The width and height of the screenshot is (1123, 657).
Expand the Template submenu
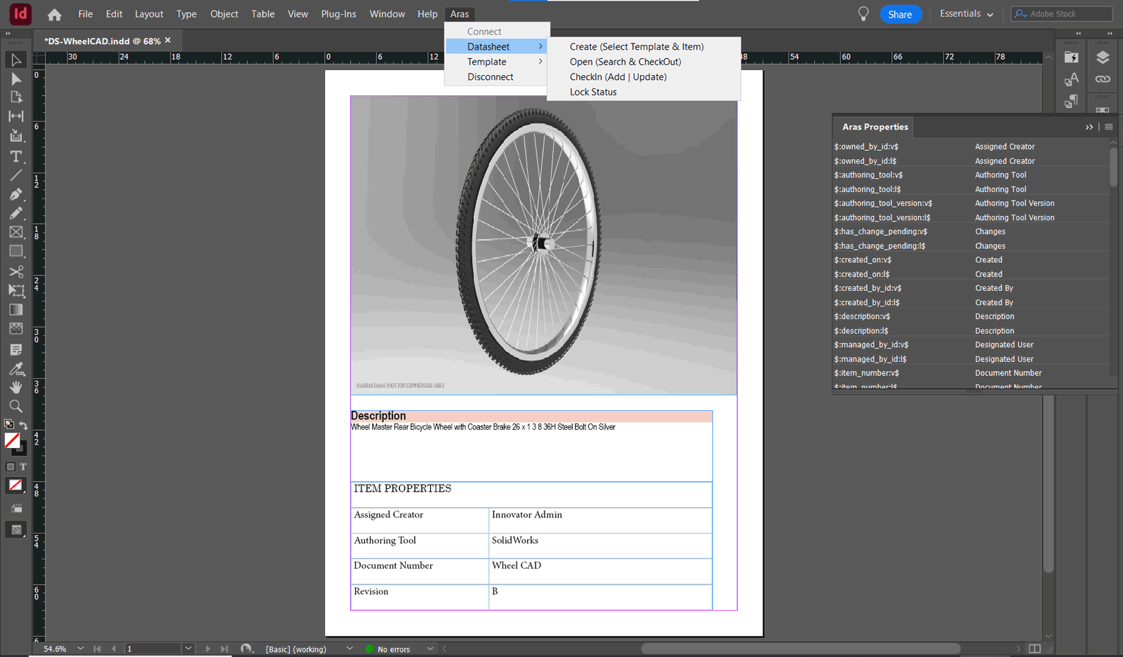point(496,62)
